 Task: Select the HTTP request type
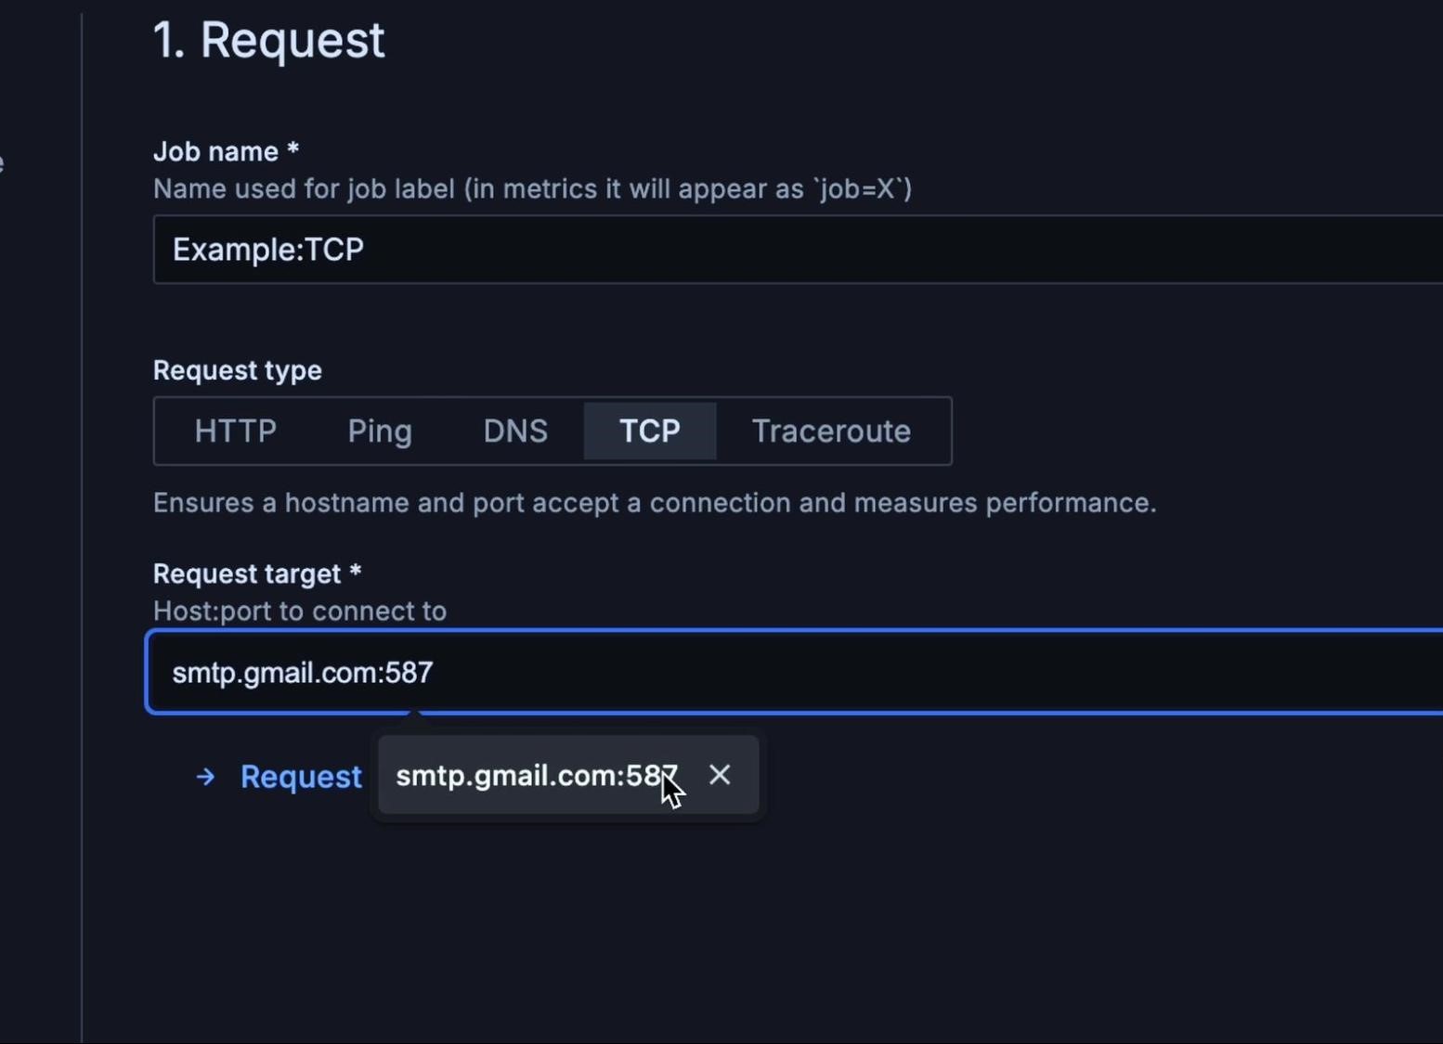click(236, 432)
